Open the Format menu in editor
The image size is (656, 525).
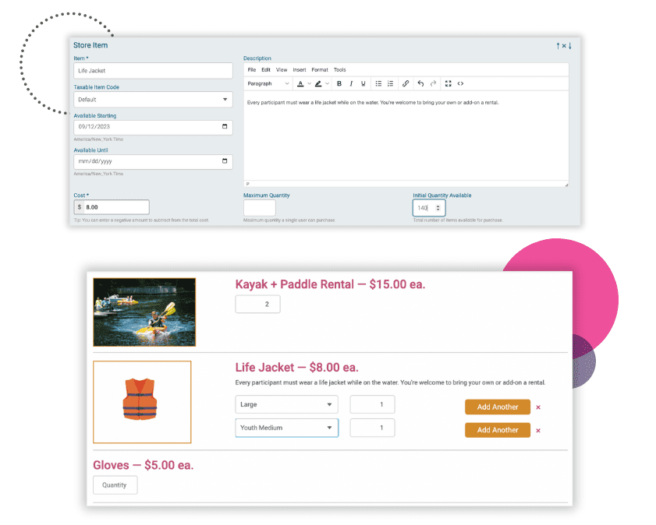coord(320,70)
